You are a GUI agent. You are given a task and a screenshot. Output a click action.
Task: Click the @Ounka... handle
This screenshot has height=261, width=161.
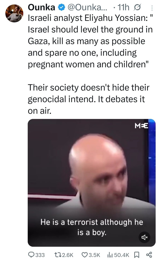(87, 8)
